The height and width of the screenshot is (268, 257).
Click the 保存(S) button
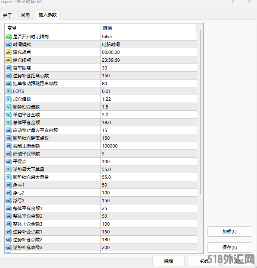coord(229,247)
